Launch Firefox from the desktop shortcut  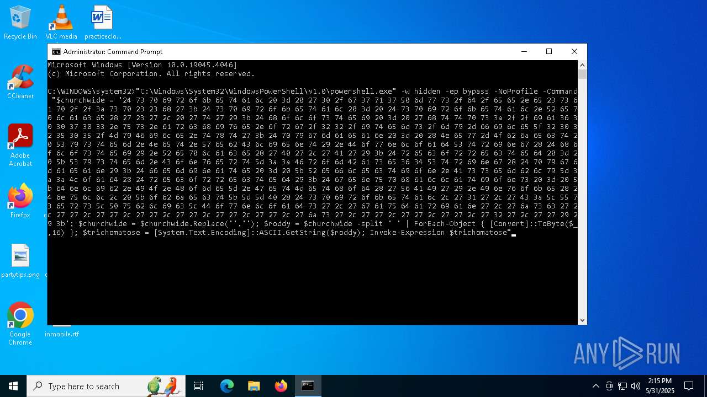pos(20,201)
